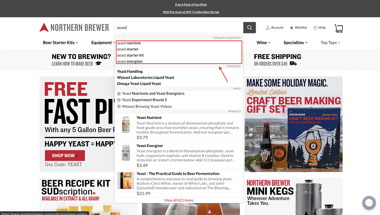
Task: Click the SHOP NOW button
Action: tap(65, 156)
